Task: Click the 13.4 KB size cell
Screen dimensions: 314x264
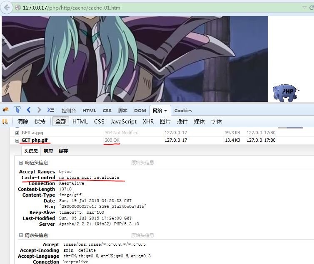Action: 232,140
